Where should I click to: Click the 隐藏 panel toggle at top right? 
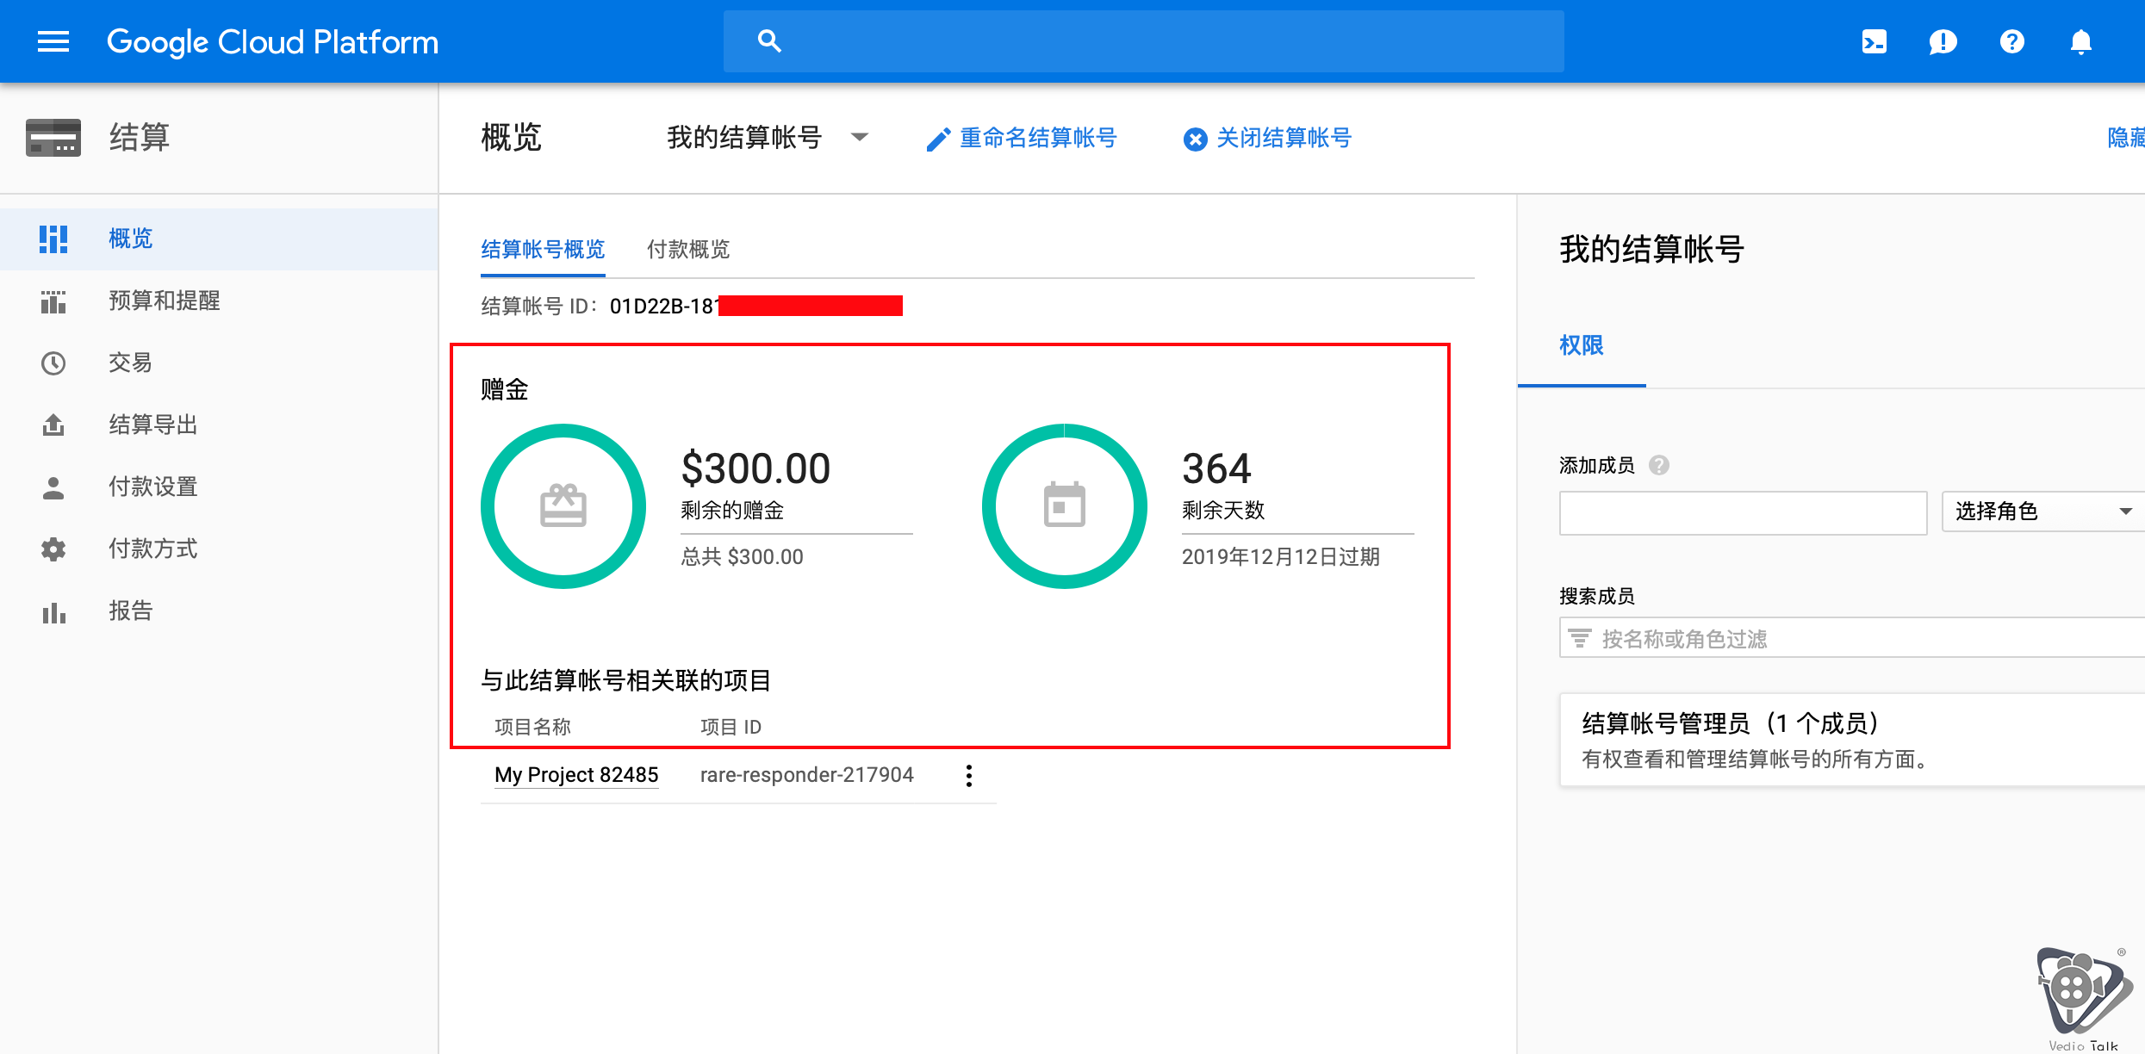[x=2125, y=138]
